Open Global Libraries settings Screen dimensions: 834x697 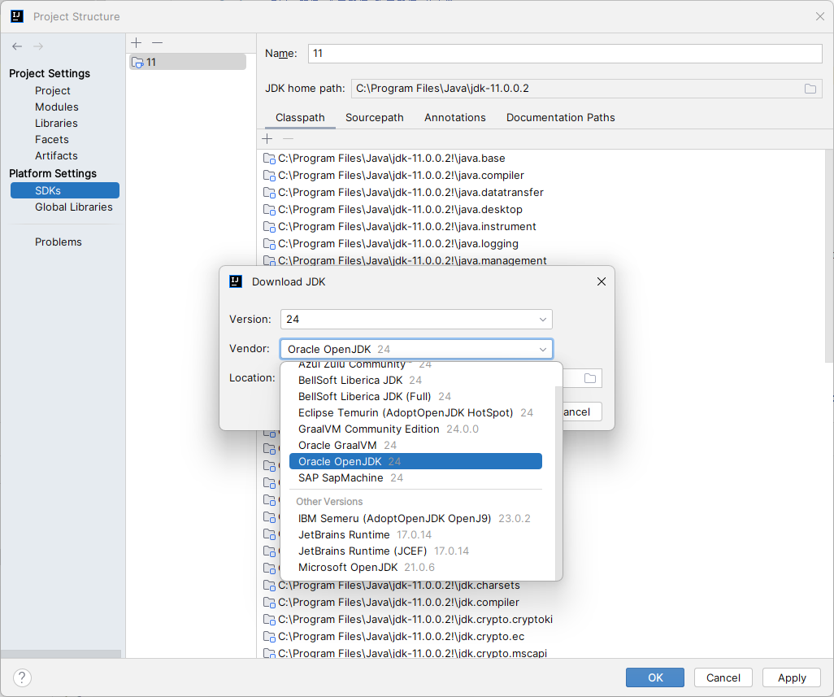(74, 207)
